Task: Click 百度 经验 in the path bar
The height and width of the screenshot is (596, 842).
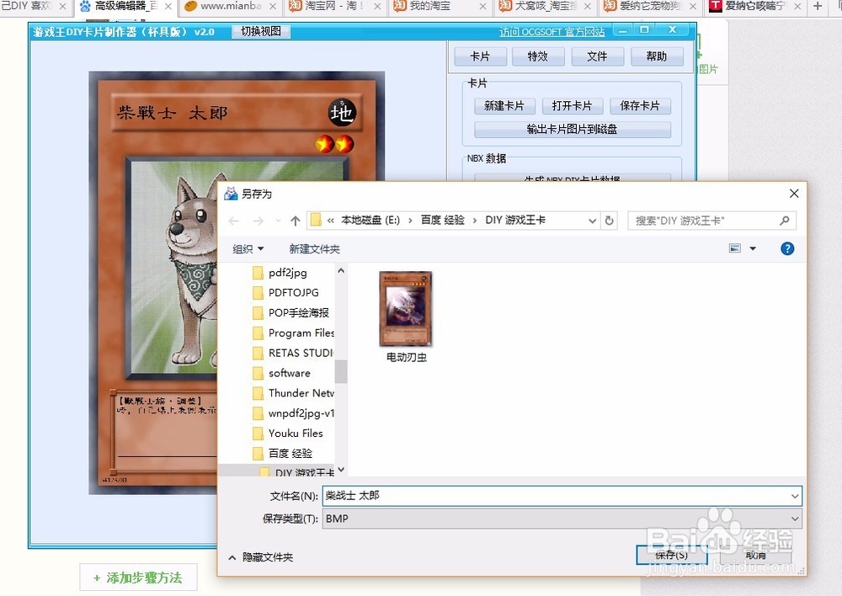Action: [443, 221]
